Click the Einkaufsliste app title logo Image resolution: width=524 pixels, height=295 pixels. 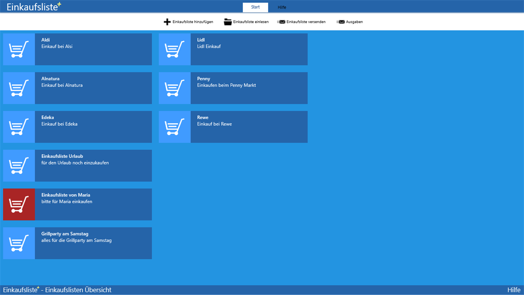coord(34,7)
